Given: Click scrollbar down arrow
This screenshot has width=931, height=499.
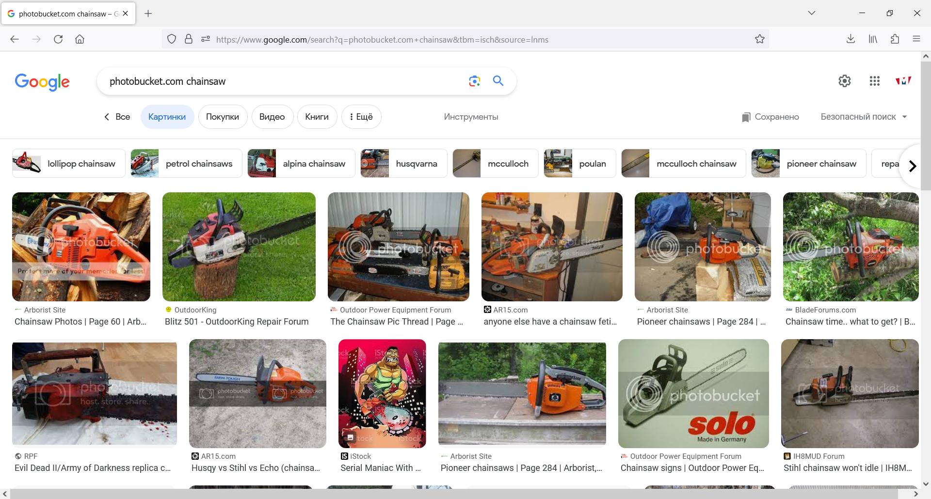Looking at the screenshot, I should pos(926,483).
